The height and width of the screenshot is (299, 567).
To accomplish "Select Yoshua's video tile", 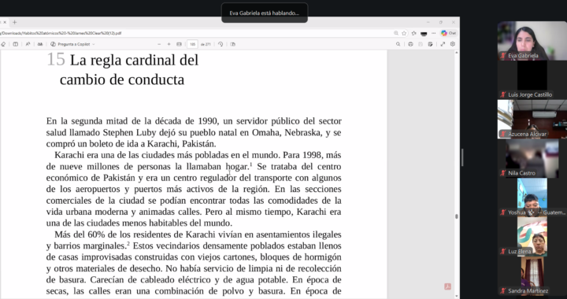I will (532, 197).
